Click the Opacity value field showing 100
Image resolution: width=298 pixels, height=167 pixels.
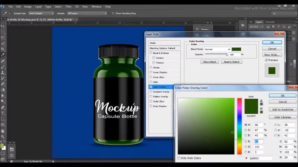pyautogui.click(x=235, y=55)
